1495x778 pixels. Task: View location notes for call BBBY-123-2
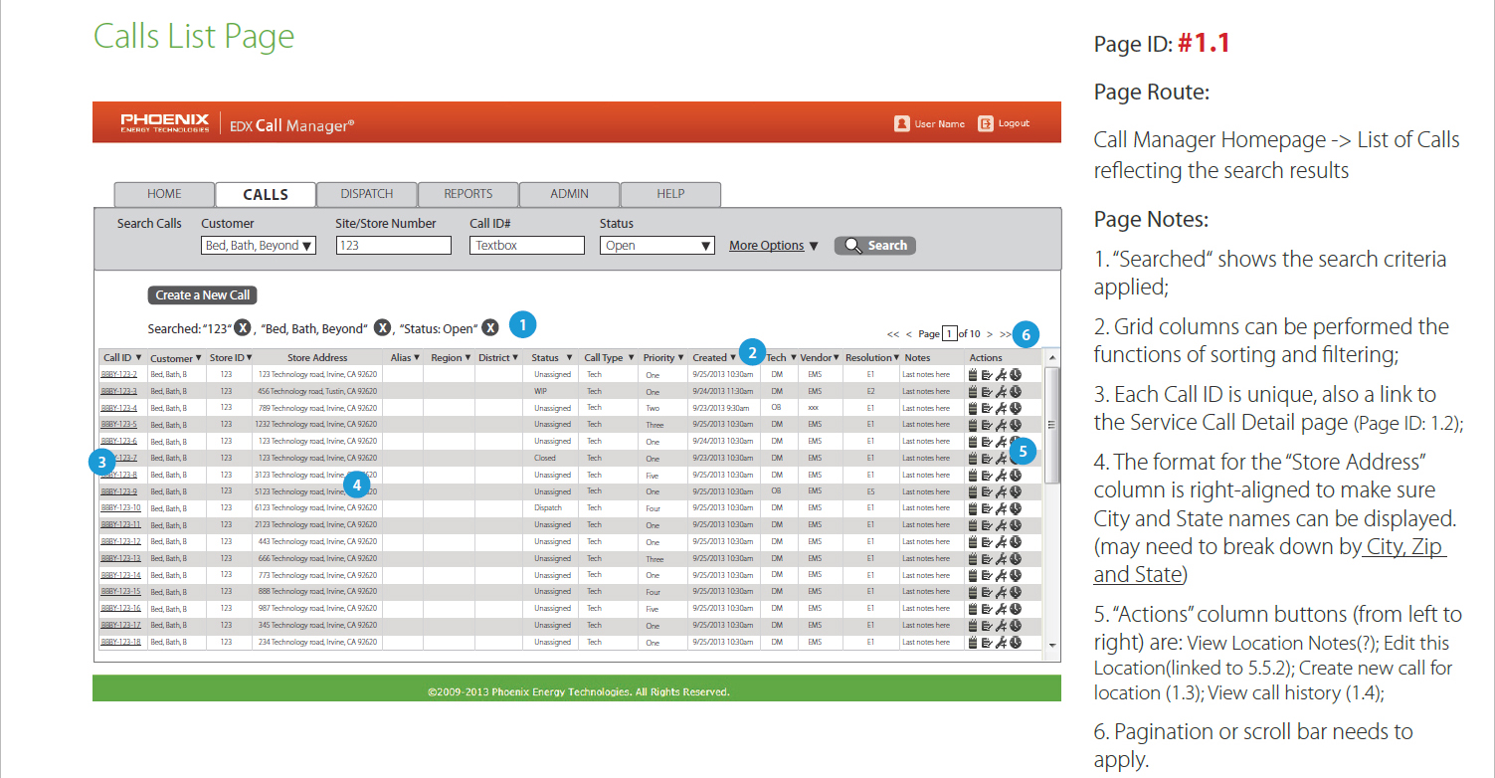(973, 375)
